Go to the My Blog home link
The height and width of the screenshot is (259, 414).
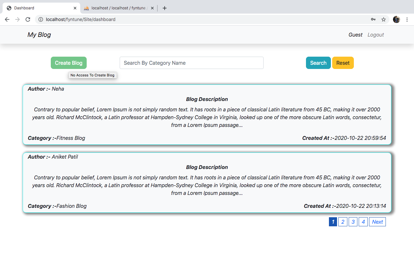(x=39, y=35)
